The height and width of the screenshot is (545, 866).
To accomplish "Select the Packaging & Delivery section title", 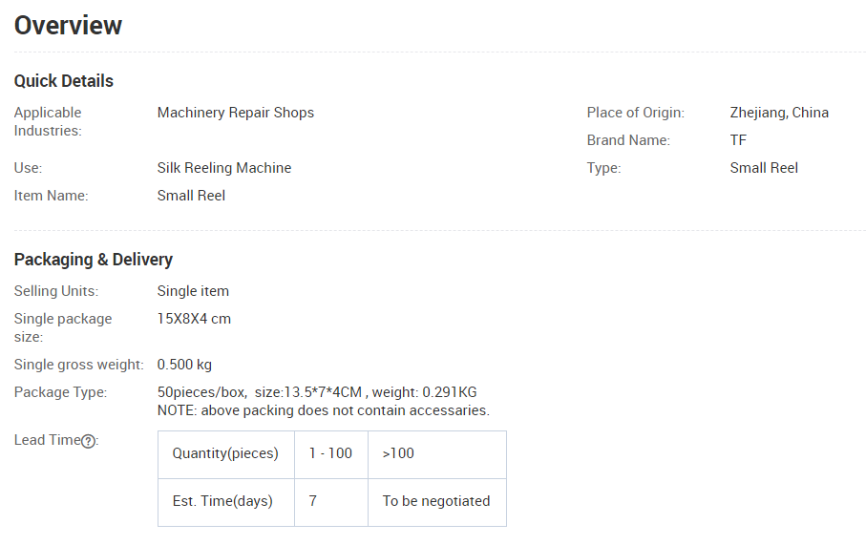I will (x=94, y=260).
